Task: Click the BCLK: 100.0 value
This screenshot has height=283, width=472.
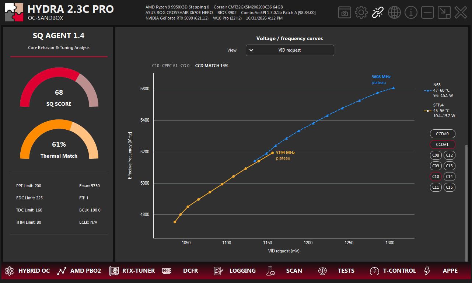Action: pyautogui.click(x=90, y=210)
